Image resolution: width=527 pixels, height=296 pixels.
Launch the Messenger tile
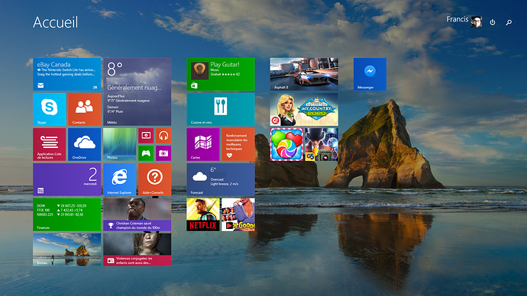370,74
